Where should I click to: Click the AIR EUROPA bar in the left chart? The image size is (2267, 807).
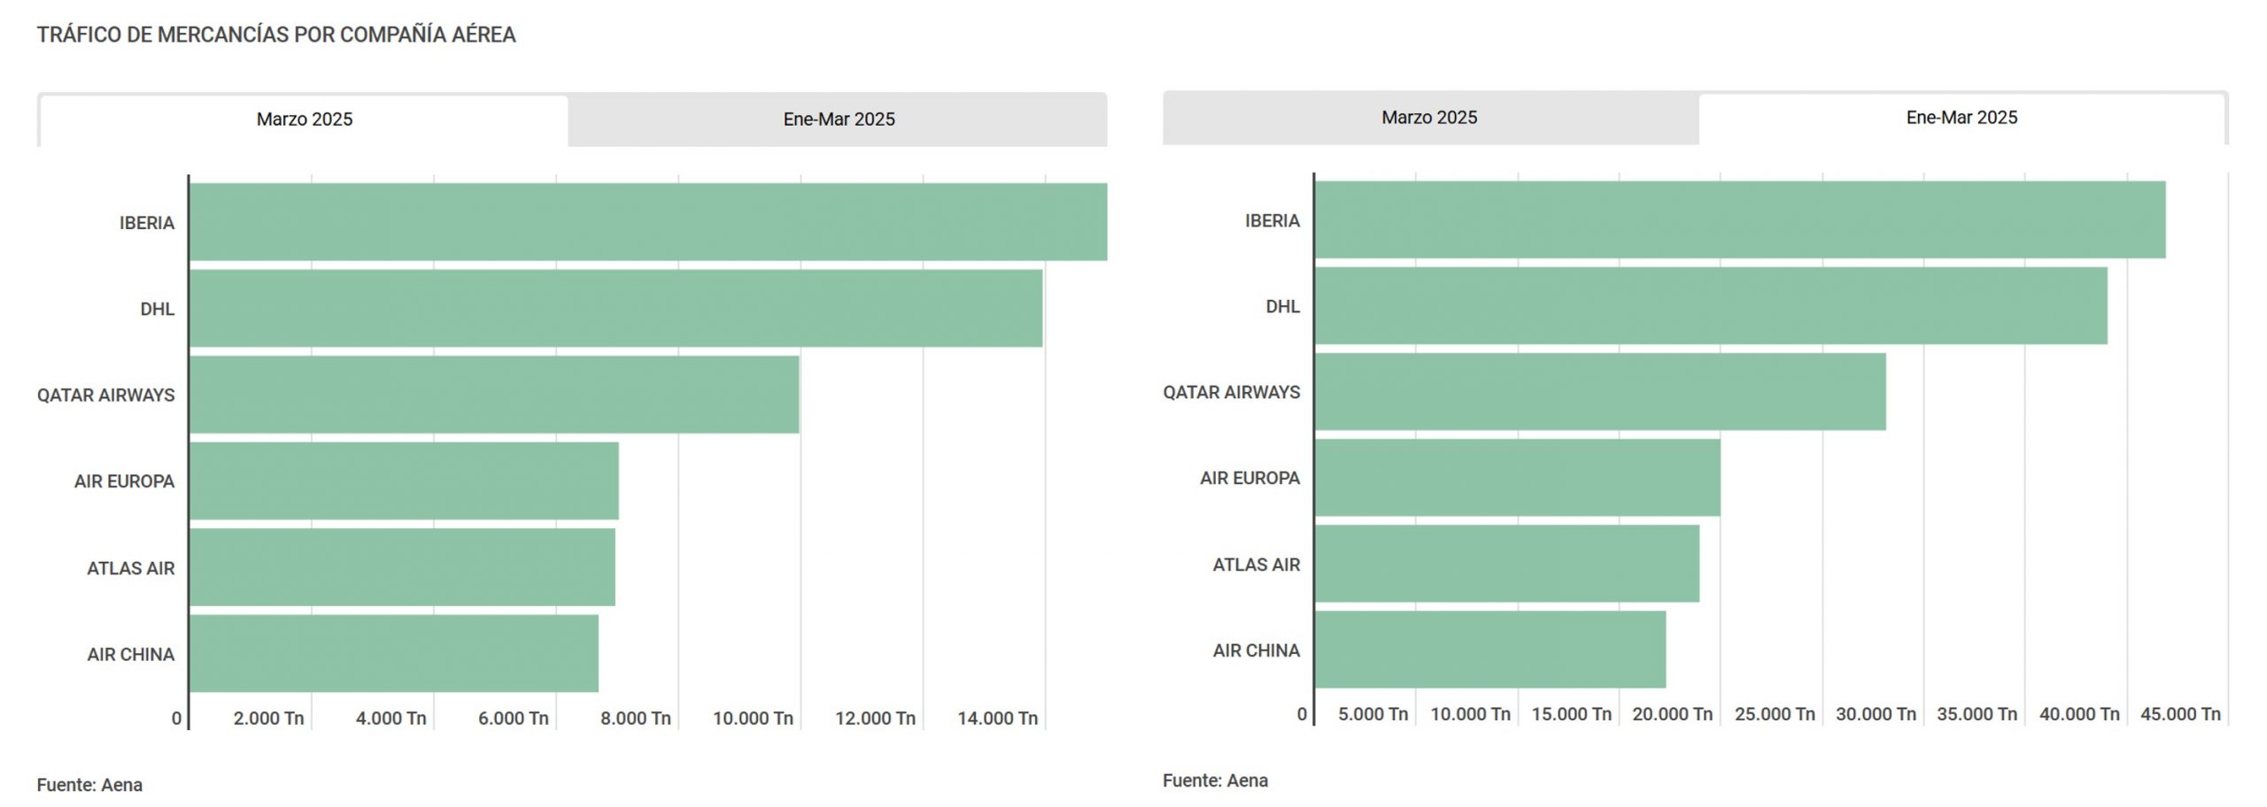pyautogui.click(x=404, y=480)
